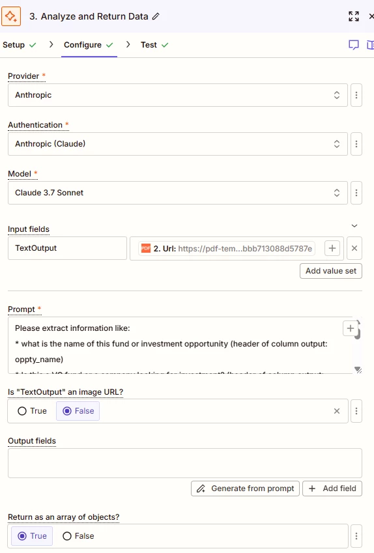Image resolution: width=374 pixels, height=553 pixels.
Task: Clear the image URL selection with X
Action: point(337,411)
